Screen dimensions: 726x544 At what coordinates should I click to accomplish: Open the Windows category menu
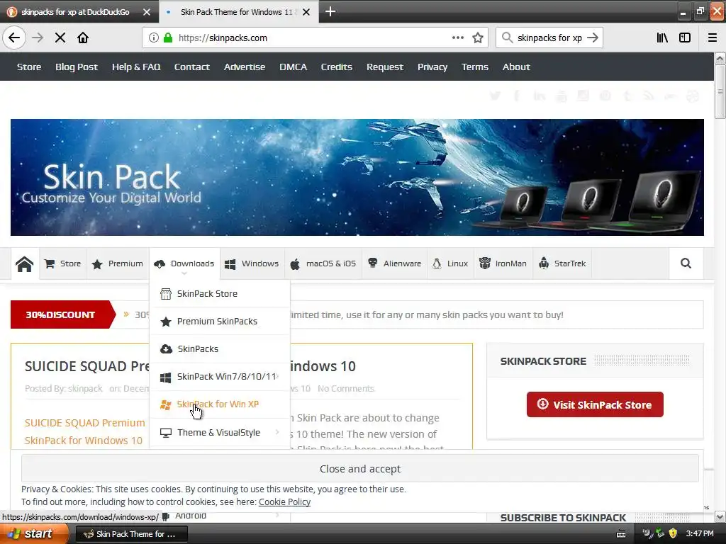(x=252, y=263)
